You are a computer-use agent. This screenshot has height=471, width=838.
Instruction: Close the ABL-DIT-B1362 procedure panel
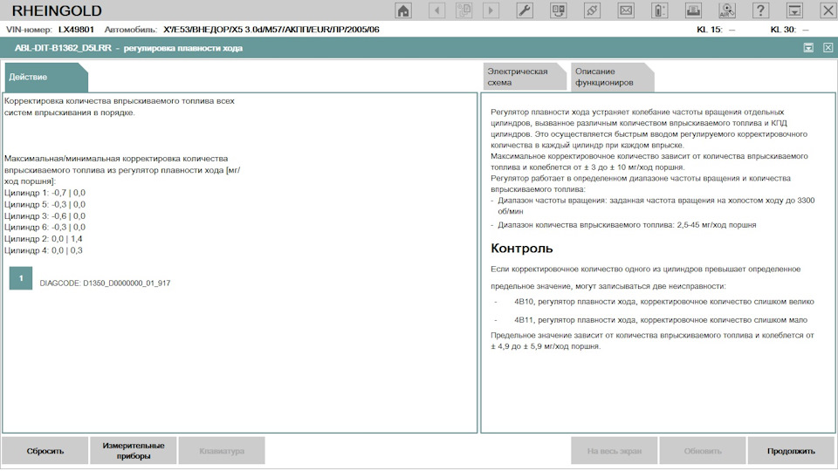pyautogui.click(x=828, y=48)
